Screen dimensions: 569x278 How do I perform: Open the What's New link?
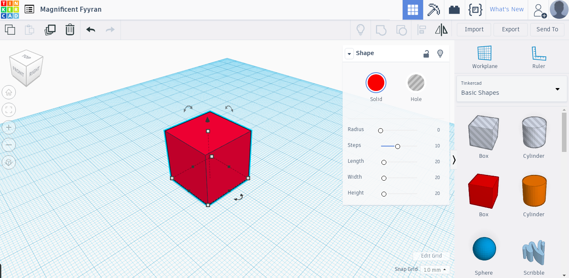click(506, 9)
